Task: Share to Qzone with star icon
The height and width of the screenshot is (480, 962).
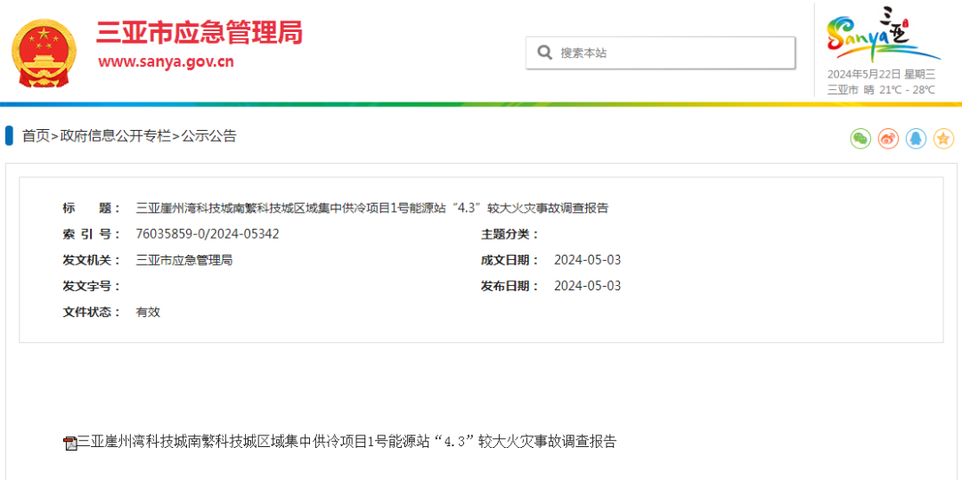Action: (943, 138)
